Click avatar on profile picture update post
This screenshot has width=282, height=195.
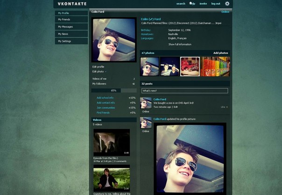click(x=146, y=123)
